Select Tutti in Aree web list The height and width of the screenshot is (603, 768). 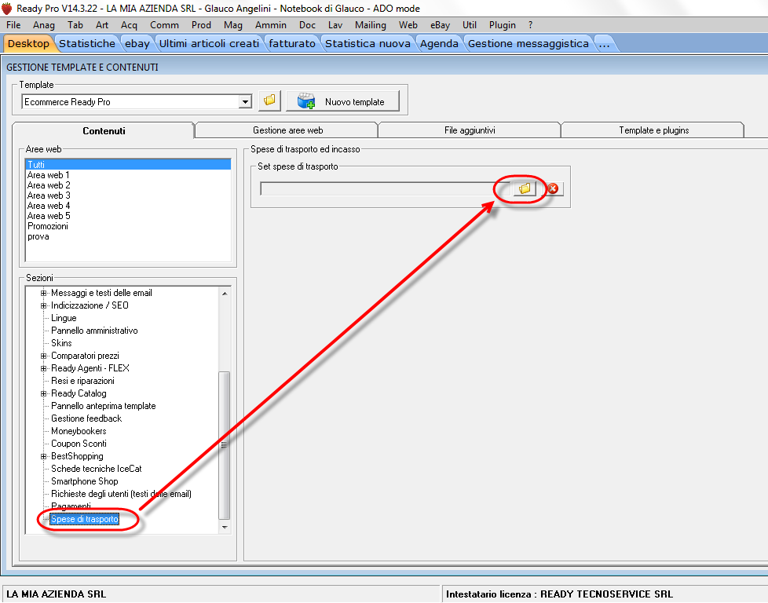(x=128, y=165)
